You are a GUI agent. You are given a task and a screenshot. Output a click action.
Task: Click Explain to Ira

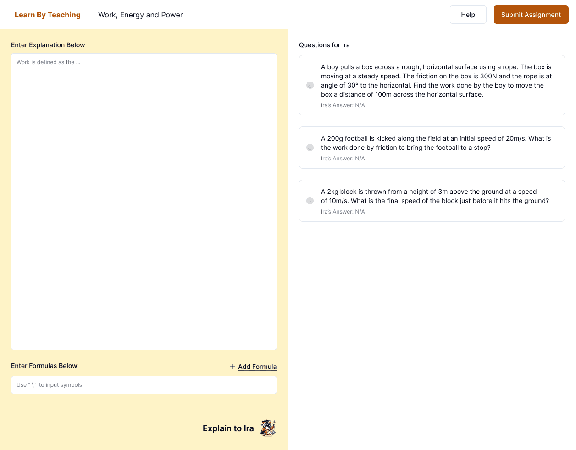228,428
